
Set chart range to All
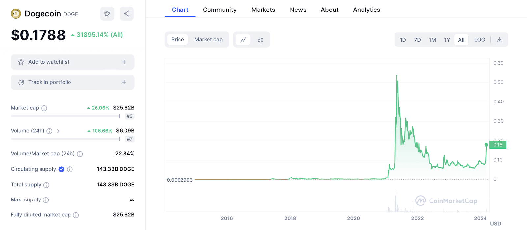tap(461, 40)
